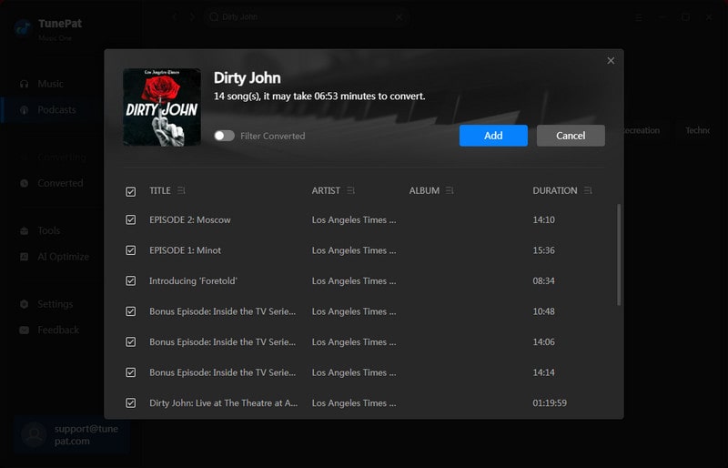Toggle the Filter Converted switch
This screenshot has height=468, width=728.
(x=224, y=136)
